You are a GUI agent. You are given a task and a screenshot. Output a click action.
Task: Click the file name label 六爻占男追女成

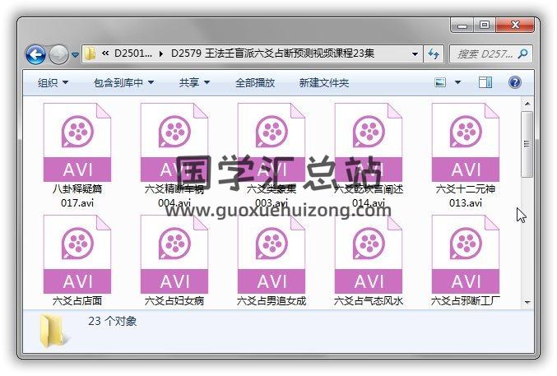(272, 301)
